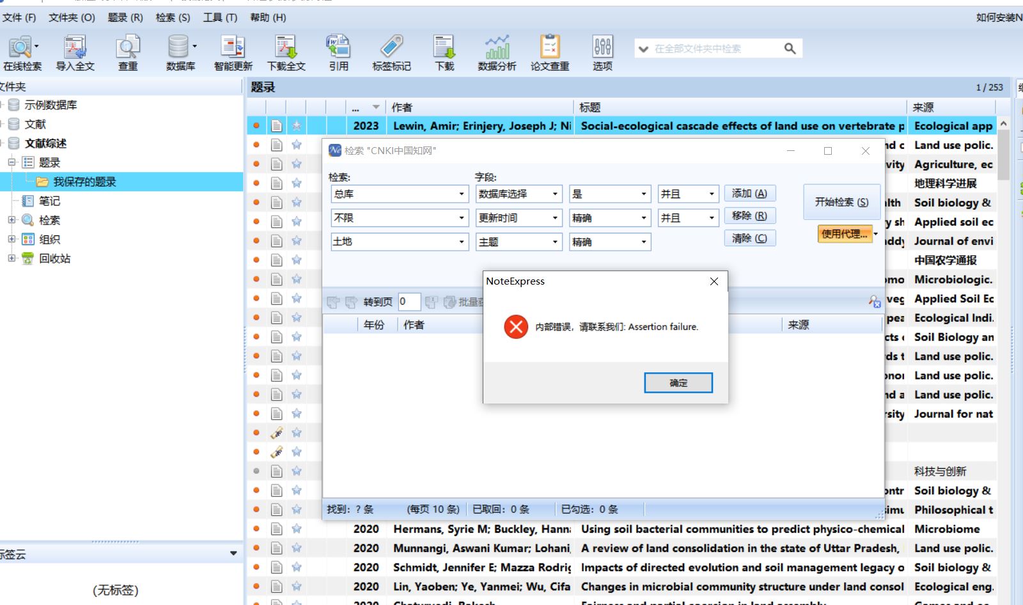This screenshot has height=605, width=1023.
Task: Click the star icon on the 2020 Hermans row
Action: (x=297, y=529)
